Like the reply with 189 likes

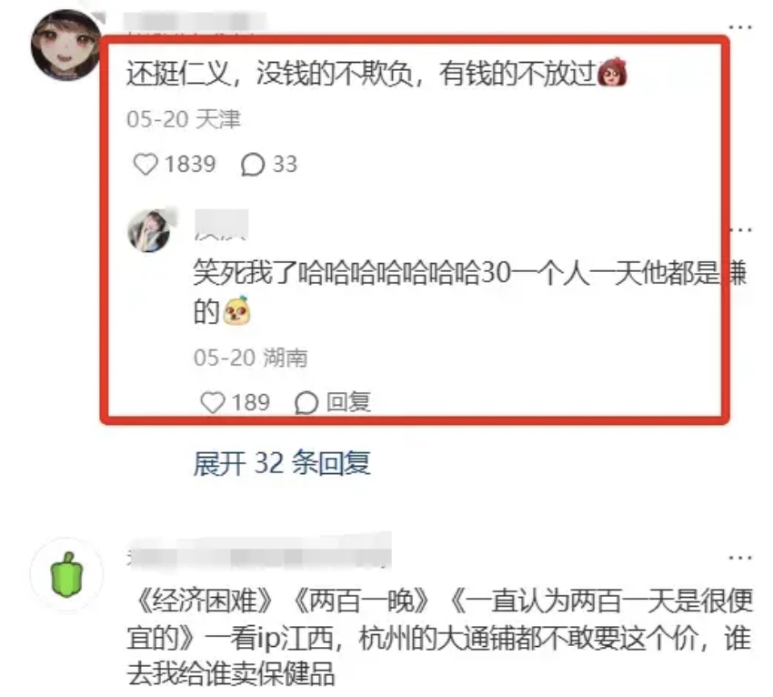coord(213,402)
